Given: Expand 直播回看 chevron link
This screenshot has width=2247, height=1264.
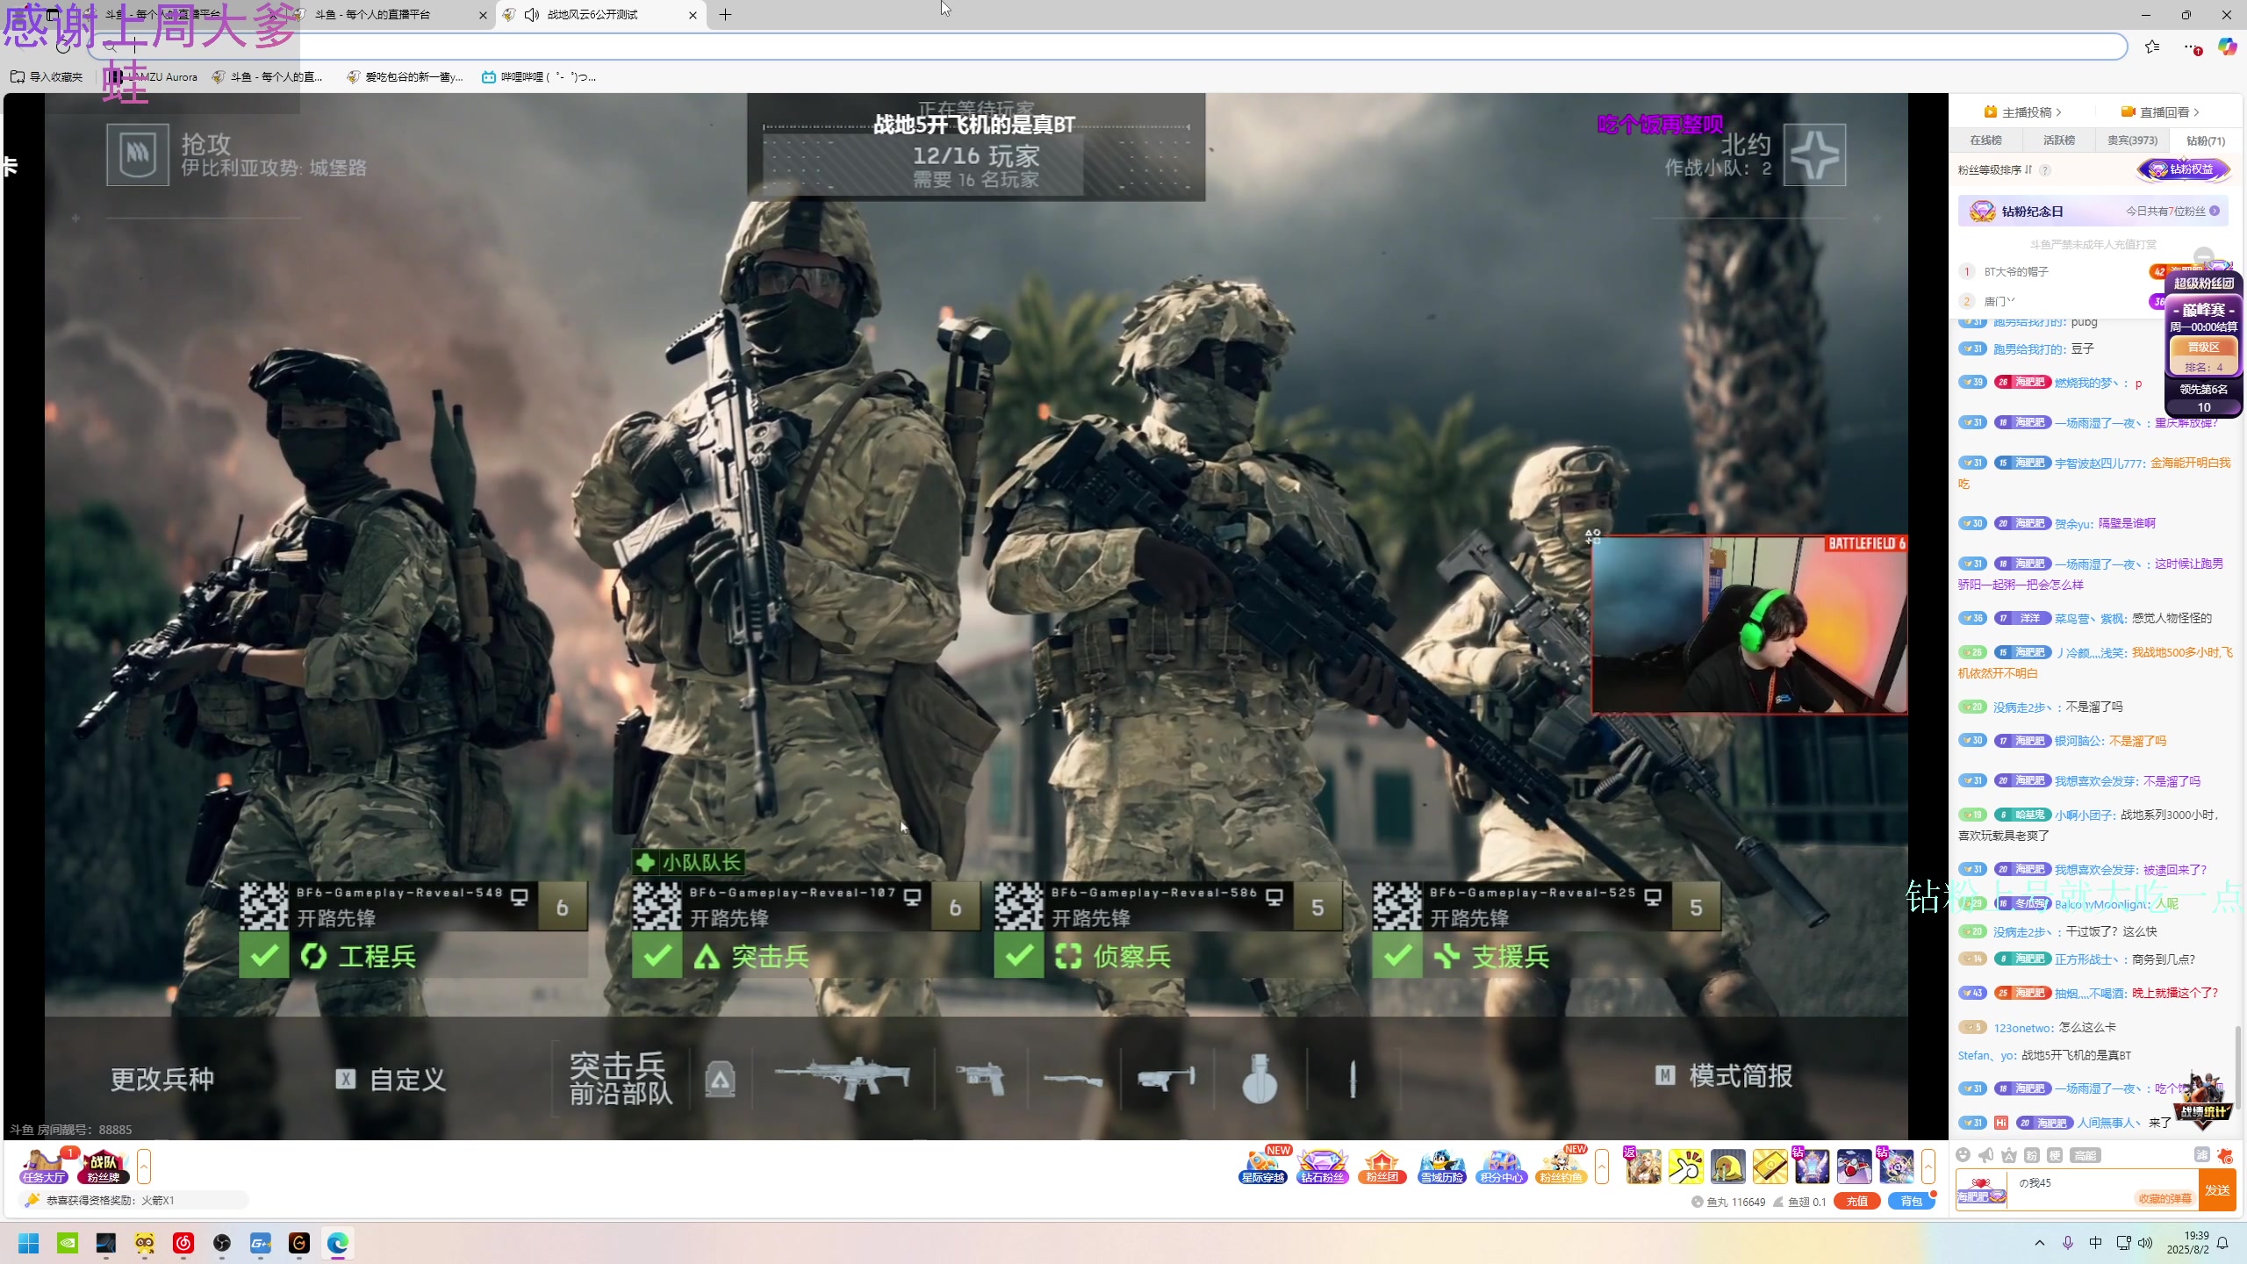Looking at the screenshot, I should coord(2196,112).
